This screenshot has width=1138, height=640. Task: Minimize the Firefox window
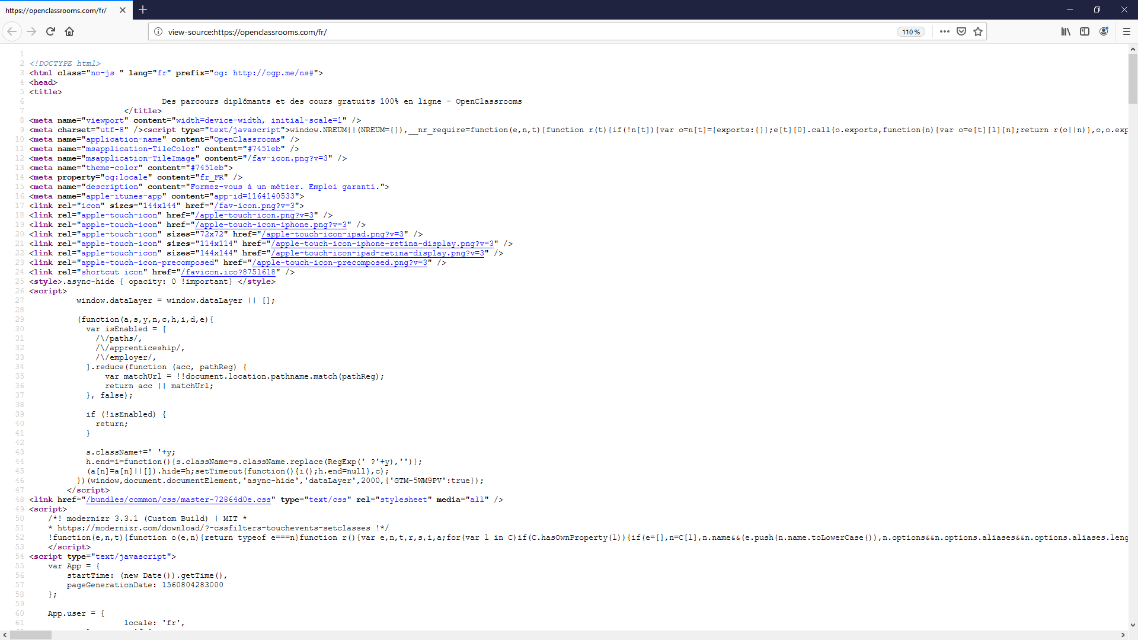coord(1070,9)
